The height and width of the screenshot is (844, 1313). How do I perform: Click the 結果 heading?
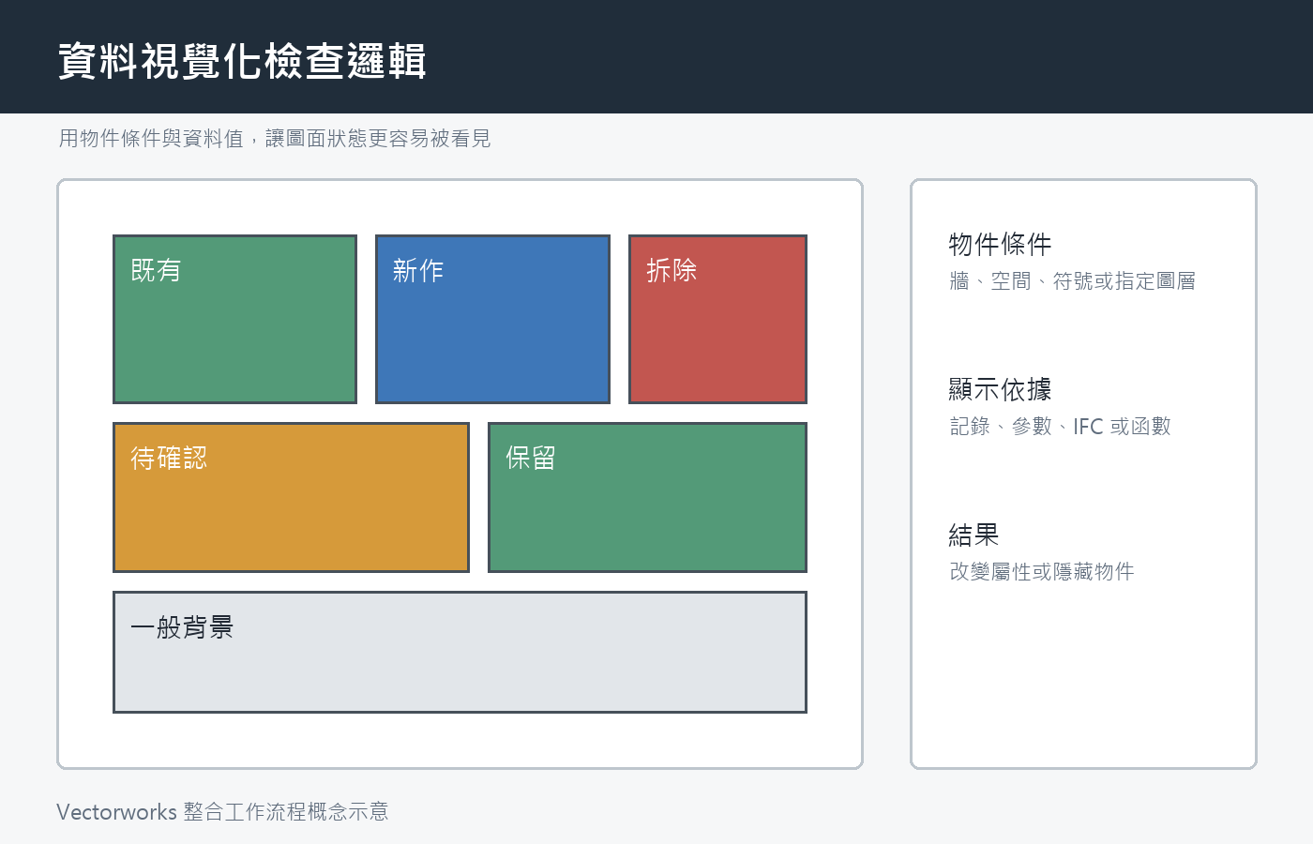point(973,535)
